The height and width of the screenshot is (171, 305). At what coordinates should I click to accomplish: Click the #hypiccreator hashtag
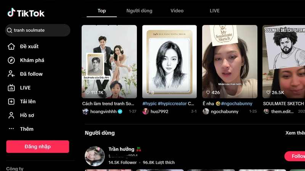[172, 103]
